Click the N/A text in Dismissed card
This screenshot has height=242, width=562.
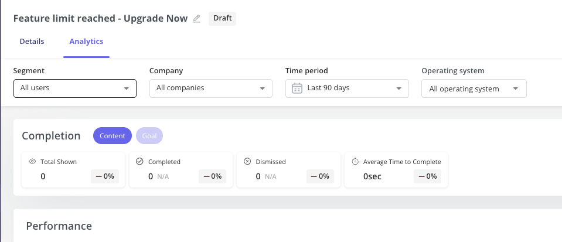pyautogui.click(x=271, y=176)
